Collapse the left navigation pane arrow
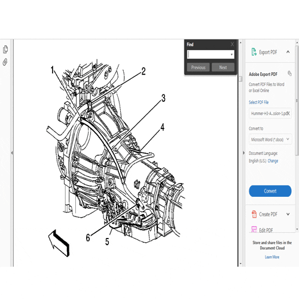The width and height of the screenshot is (299, 299). point(12,153)
